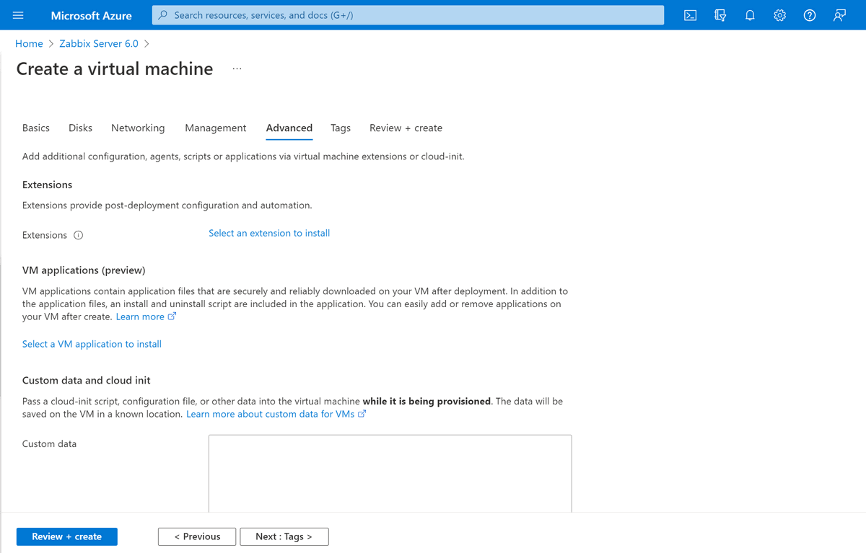The width and height of the screenshot is (866, 553).
Task: Switch to the Basics tab
Action: (x=36, y=128)
